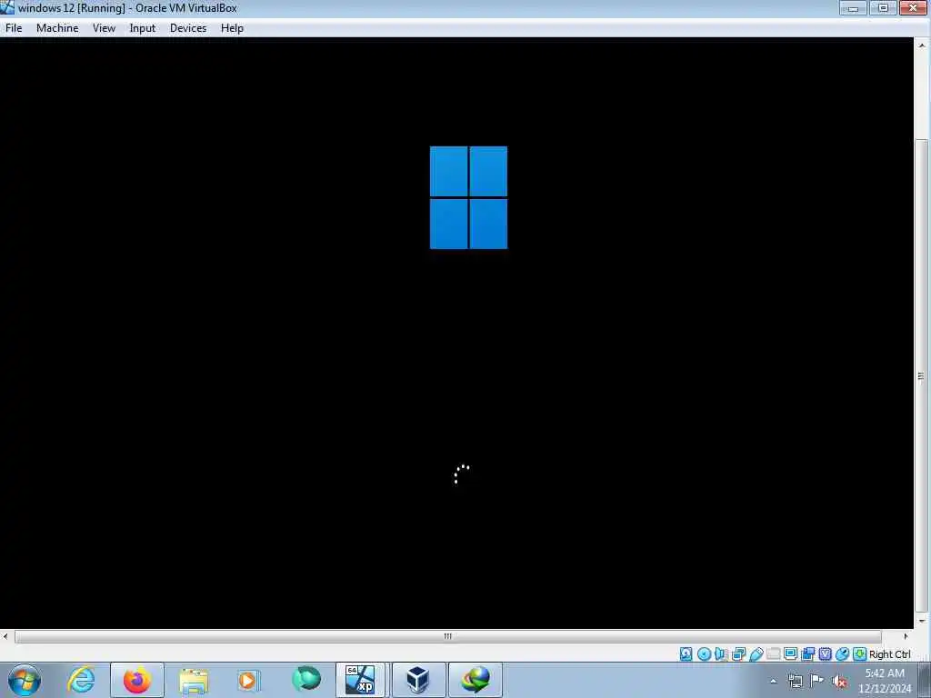The image size is (931, 698).
Task: Open the Machine menu
Action: 57,28
